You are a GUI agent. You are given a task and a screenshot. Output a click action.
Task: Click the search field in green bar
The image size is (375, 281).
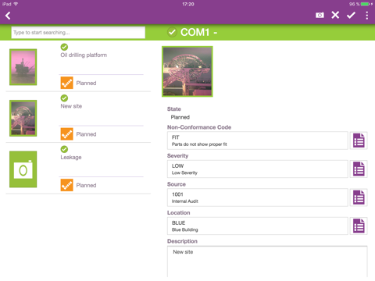(78, 33)
